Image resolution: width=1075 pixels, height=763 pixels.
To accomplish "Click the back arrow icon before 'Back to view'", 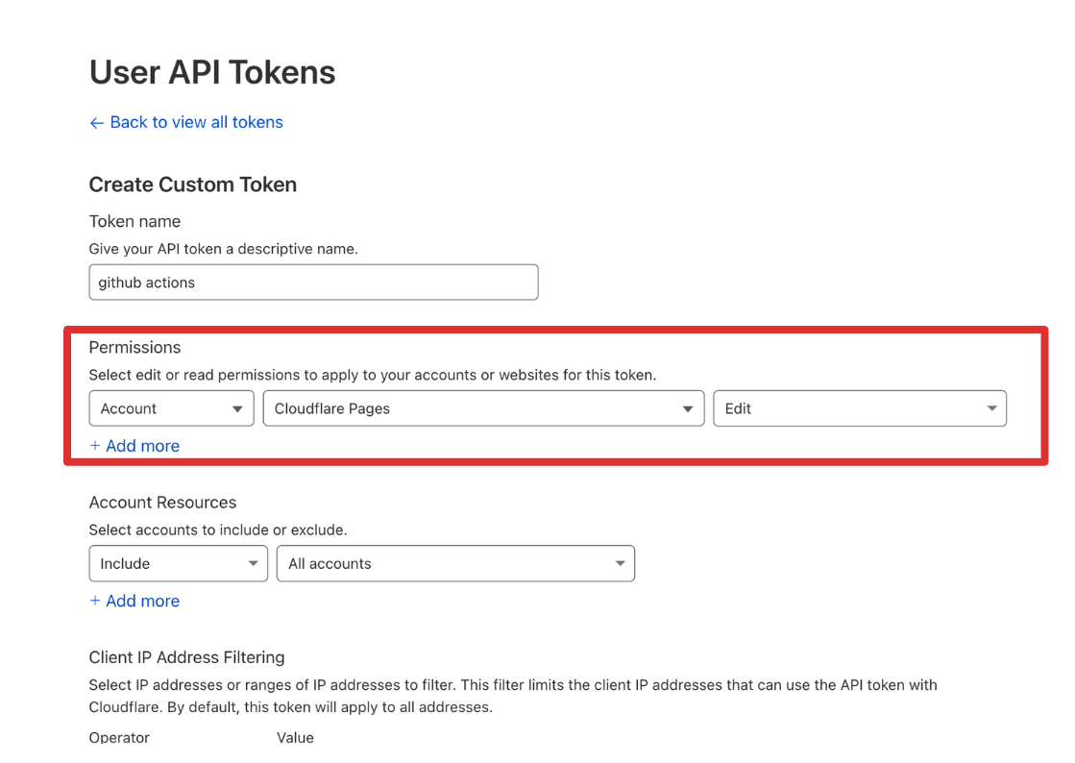I will pos(96,123).
